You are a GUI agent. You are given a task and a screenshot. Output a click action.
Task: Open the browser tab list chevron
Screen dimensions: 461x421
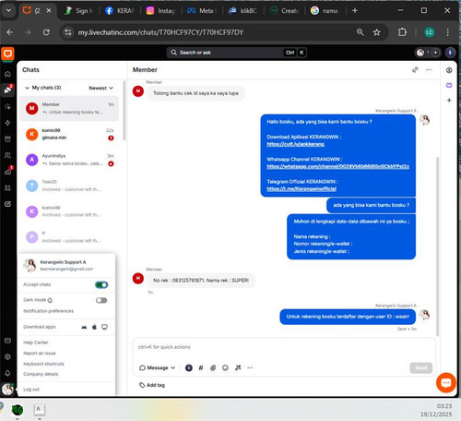coord(8,10)
